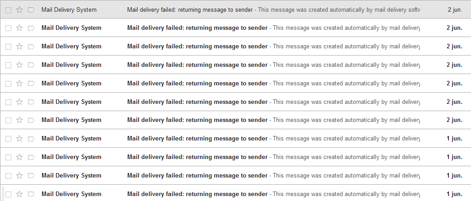The image size is (471, 201).
Task: Star the fifth email from the top
Action: [19, 84]
